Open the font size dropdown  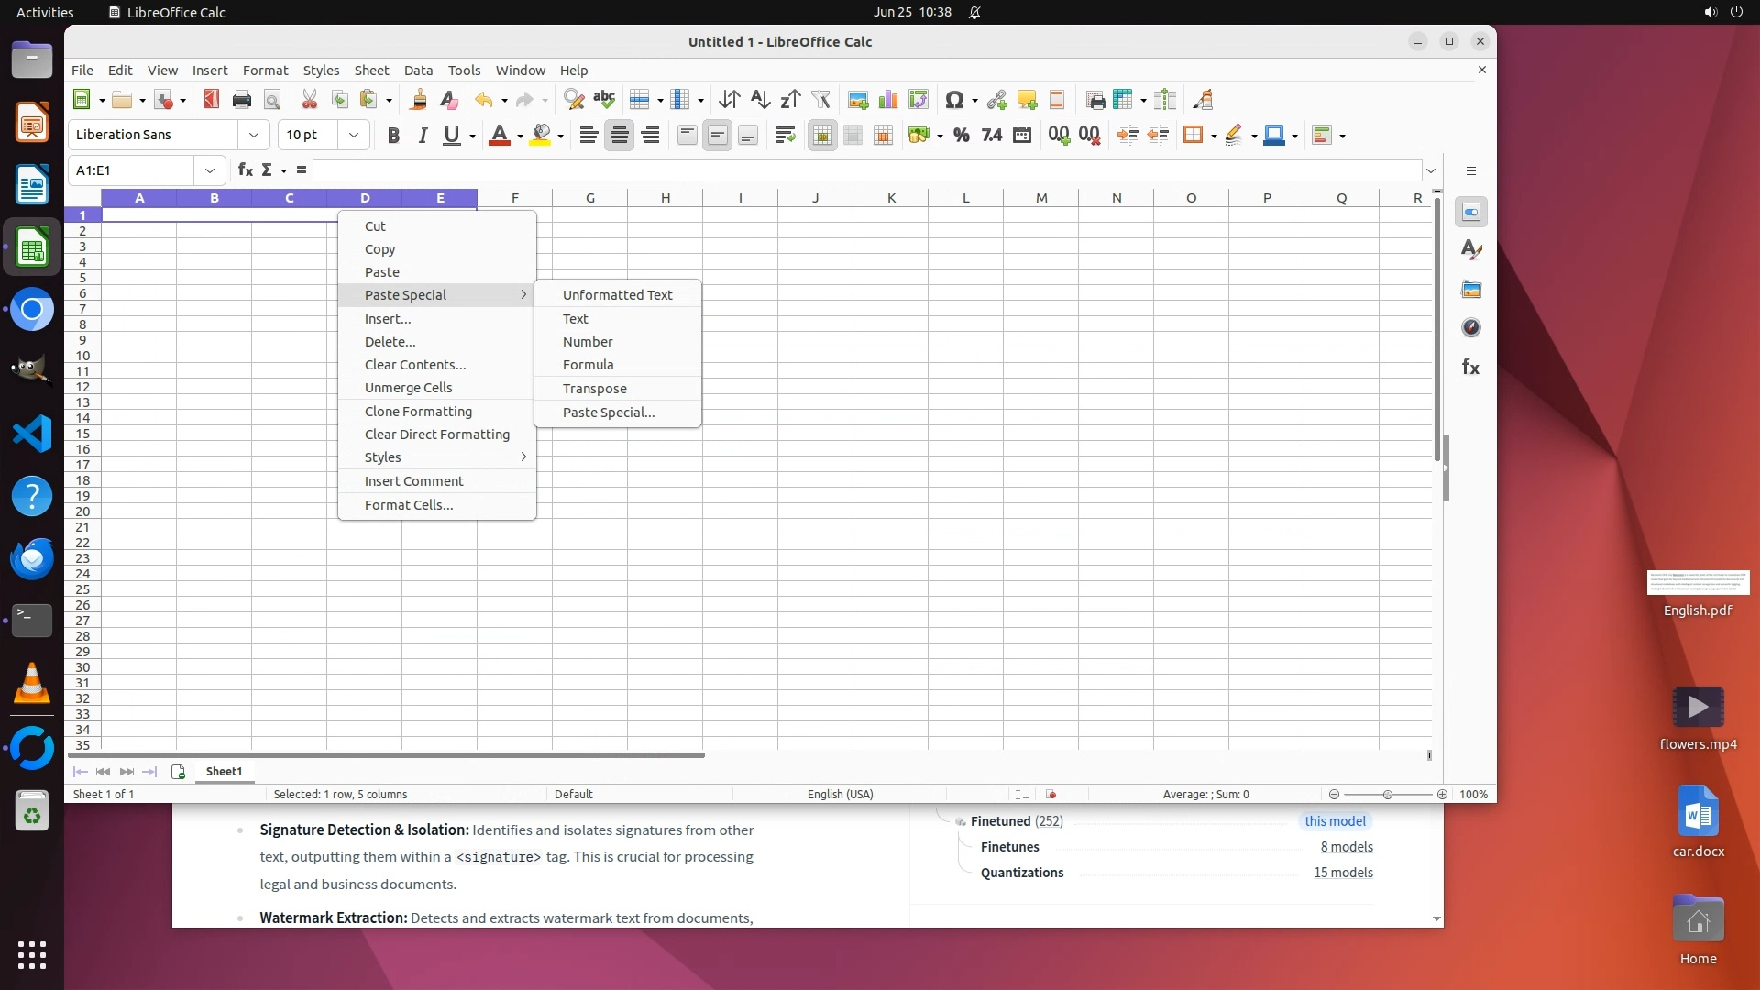353,135
